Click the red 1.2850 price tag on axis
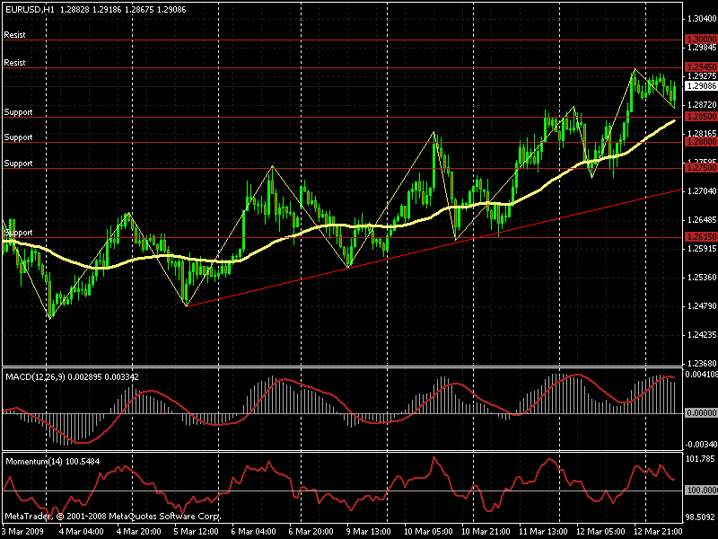The width and height of the screenshot is (718, 539). (700, 117)
